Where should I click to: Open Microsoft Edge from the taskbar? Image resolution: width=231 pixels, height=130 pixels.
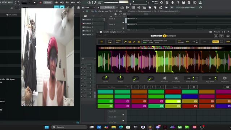click(x=121, y=127)
